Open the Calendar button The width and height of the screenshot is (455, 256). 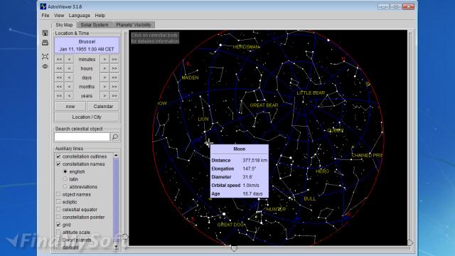pos(103,107)
